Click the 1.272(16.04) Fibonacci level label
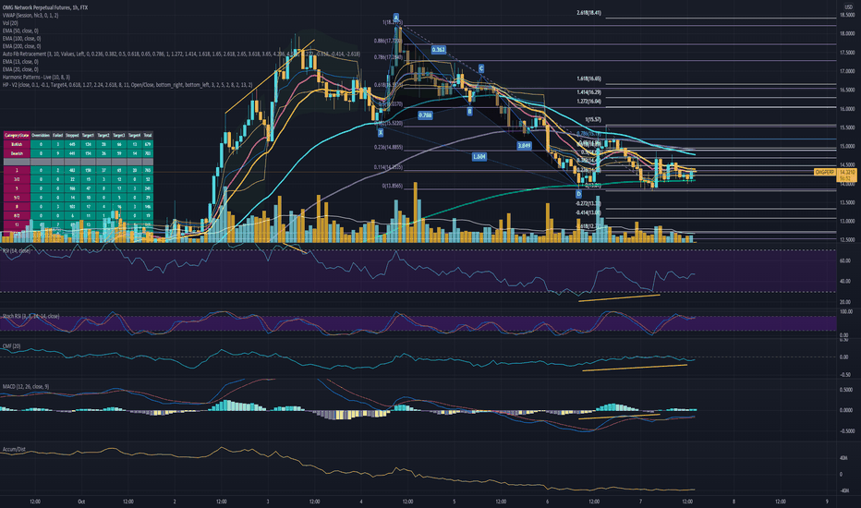Viewport: 861px width, 508px height. (588, 102)
